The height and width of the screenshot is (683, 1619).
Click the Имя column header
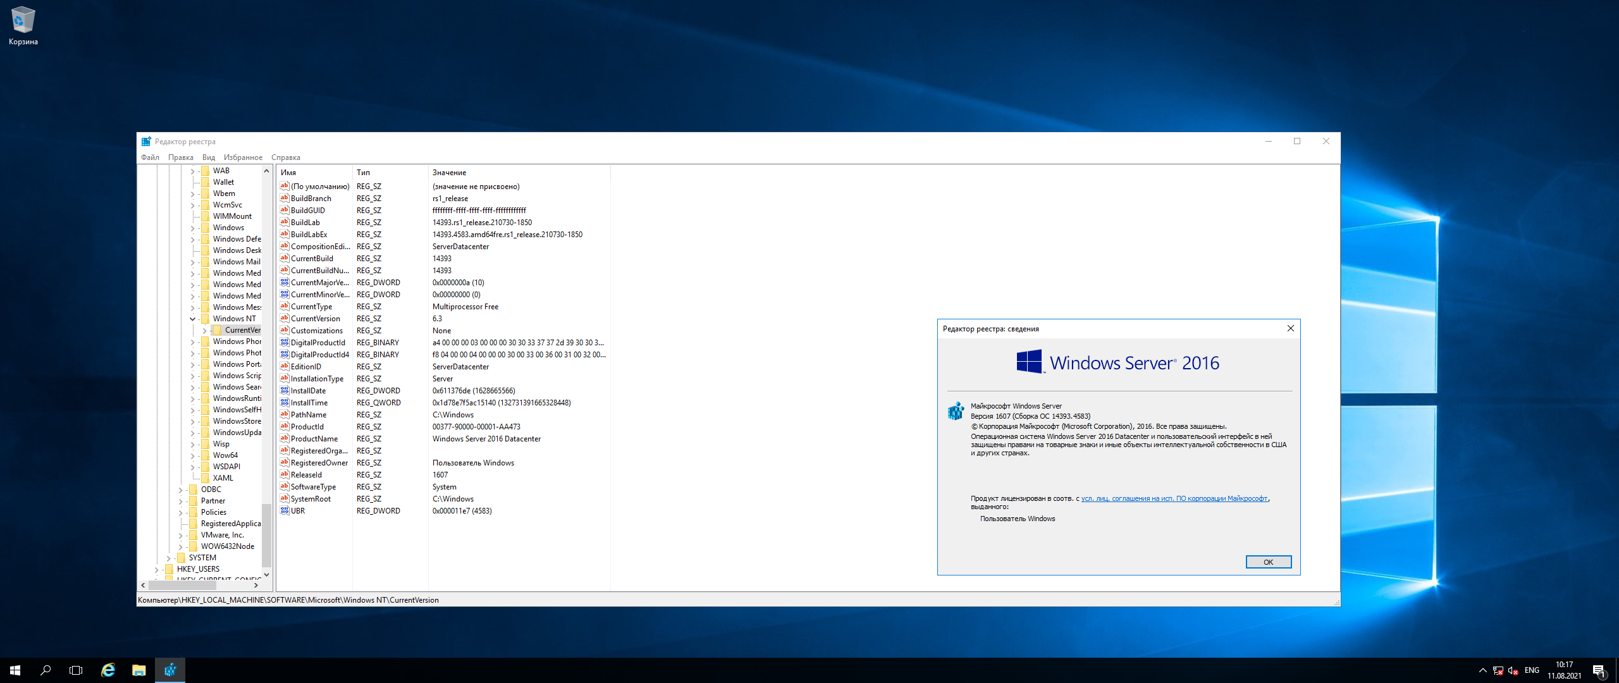(314, 172)
